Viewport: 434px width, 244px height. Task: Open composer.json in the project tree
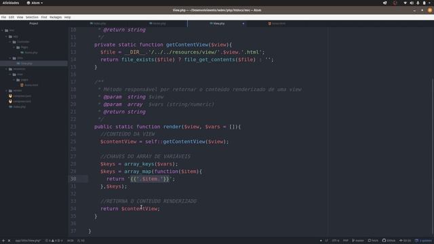point(22,96)
